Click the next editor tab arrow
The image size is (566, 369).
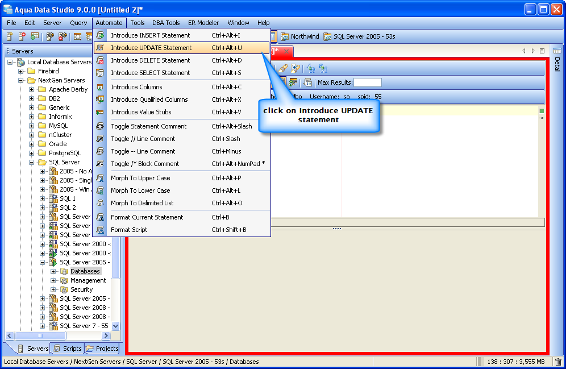coord(533,51)
